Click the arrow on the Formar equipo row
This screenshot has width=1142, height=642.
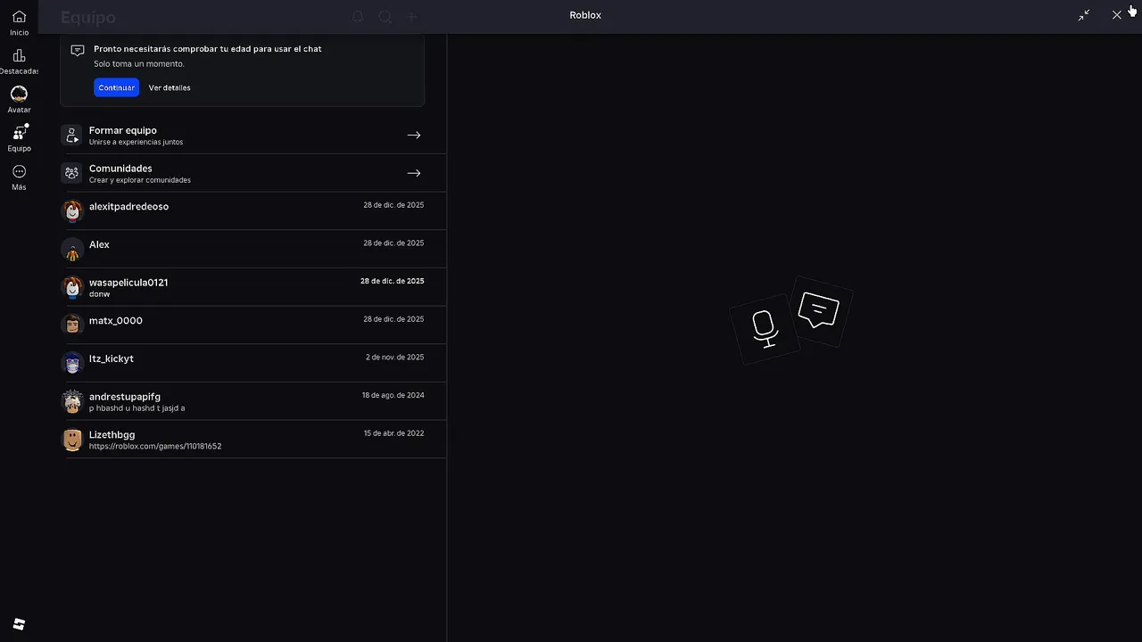(x=414, y=136)
